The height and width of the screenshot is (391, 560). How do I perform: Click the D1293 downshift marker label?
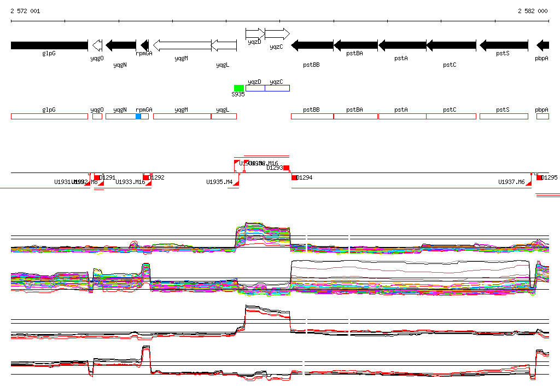tap(275, 168)
